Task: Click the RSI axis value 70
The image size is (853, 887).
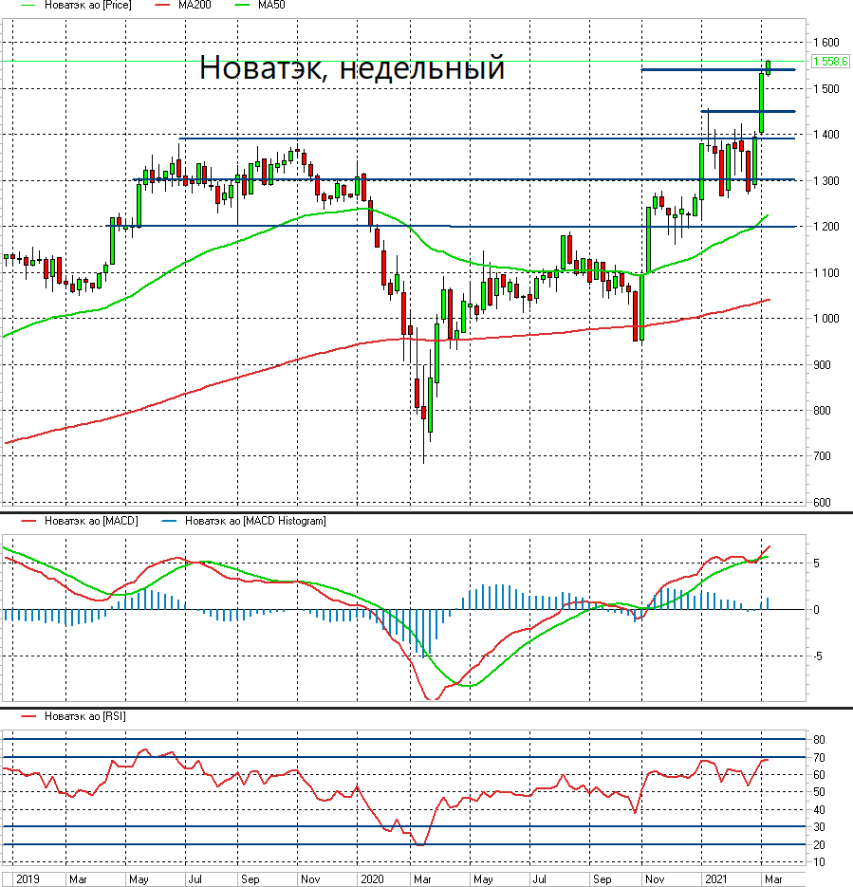Action: pyautogui.click(x=819, y=757)
